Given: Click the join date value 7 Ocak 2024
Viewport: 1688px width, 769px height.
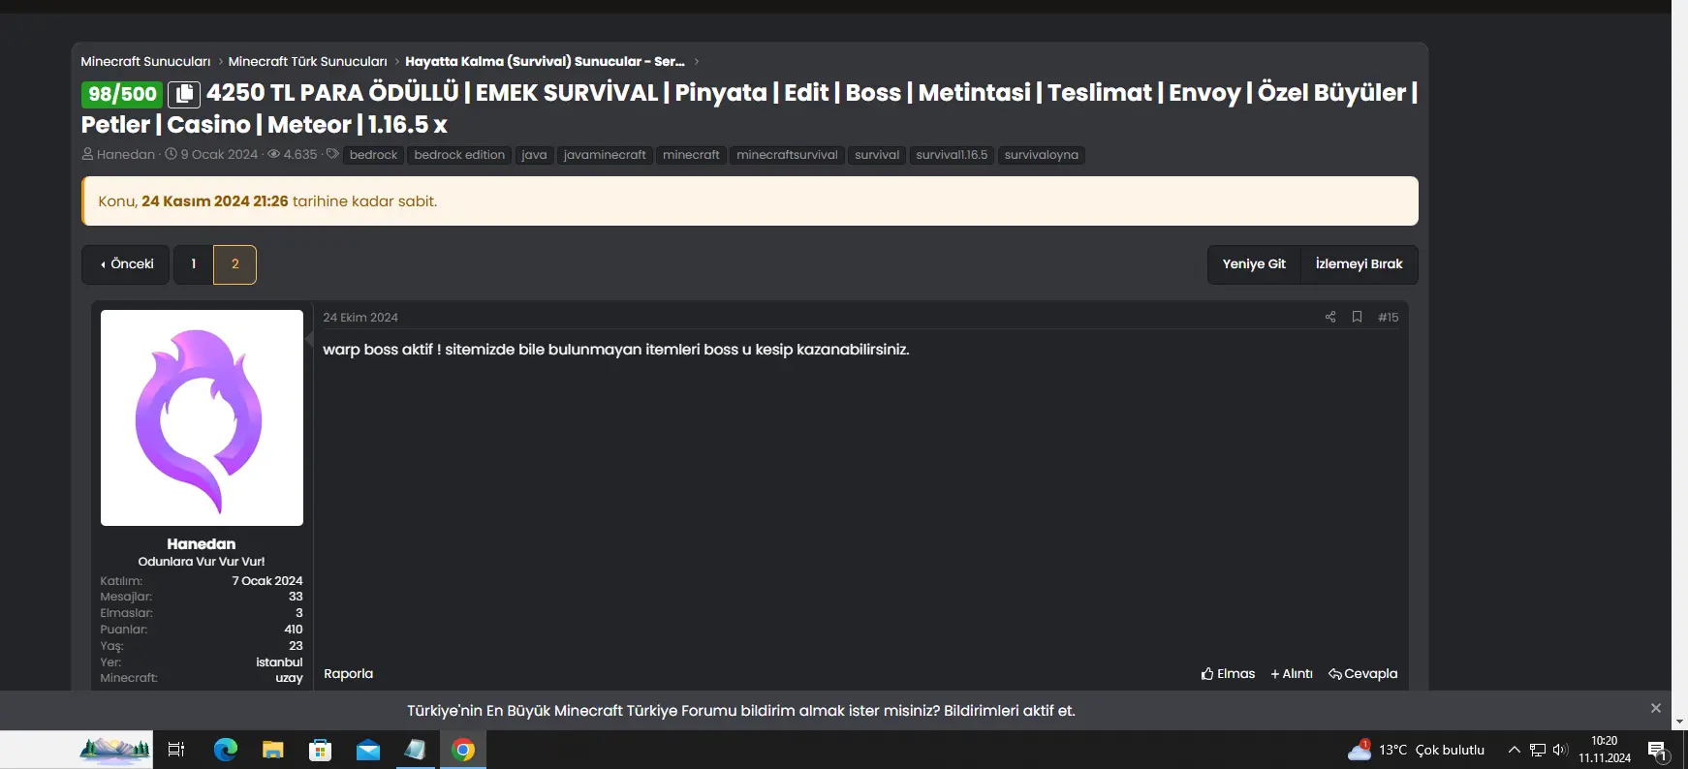Looking at the screenshot, I should (x=267, y=581).
